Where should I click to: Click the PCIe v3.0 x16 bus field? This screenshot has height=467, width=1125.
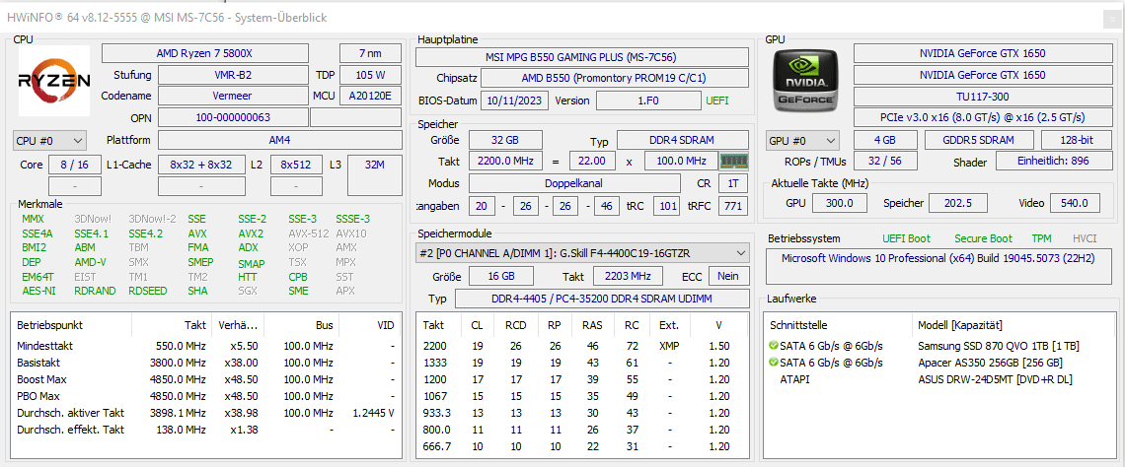coord(982,116)
